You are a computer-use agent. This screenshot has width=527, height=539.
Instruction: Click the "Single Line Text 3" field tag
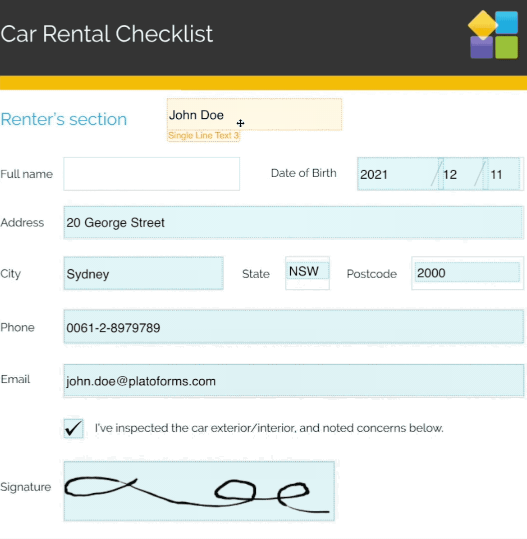(x=203, y=136)
